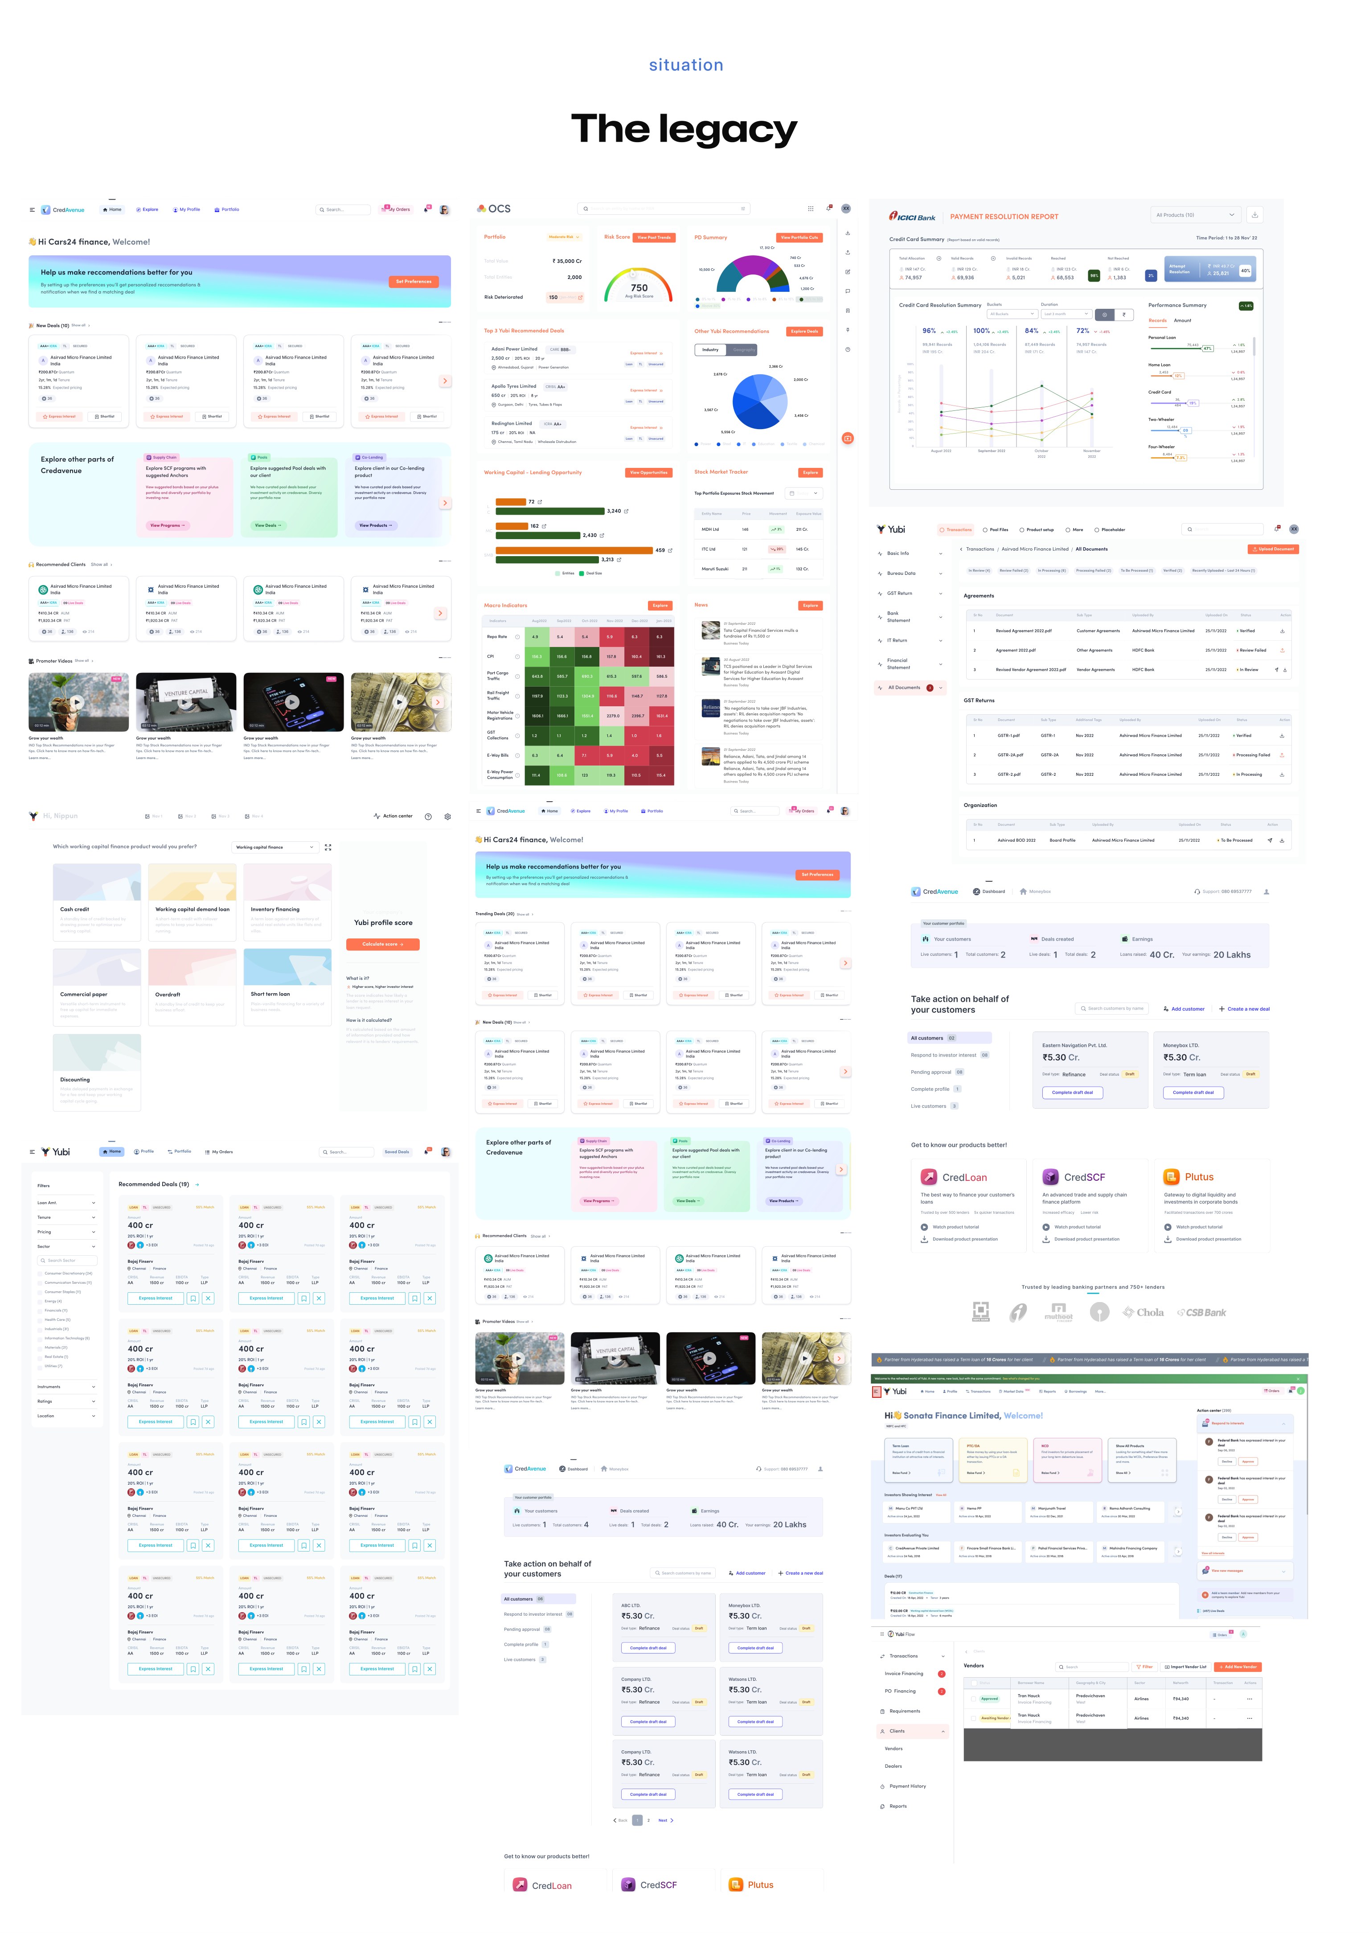Click the Performance Summary scrollbar
This screenshot has height=1933, width=1369.
[1255, 347]
